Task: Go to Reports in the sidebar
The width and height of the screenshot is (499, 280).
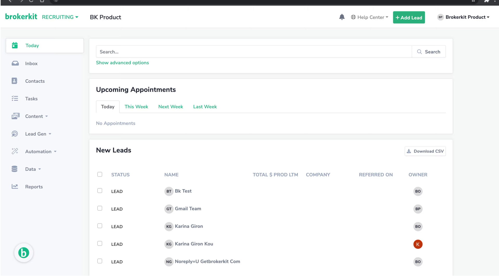Action: (34, 187)
